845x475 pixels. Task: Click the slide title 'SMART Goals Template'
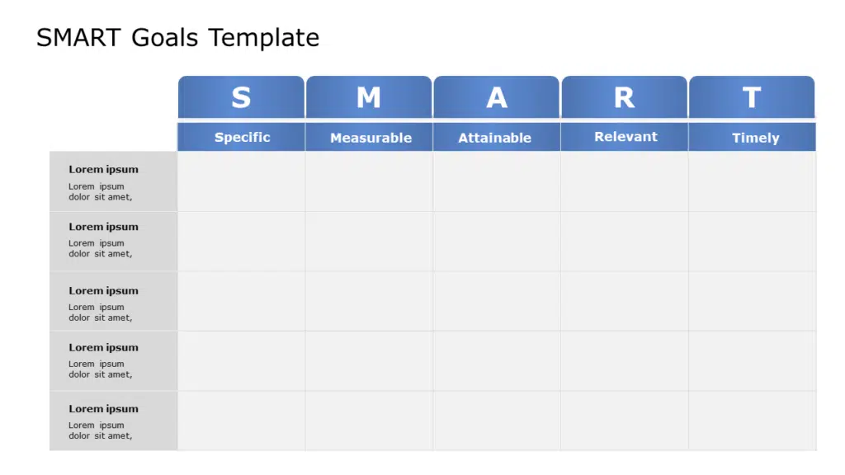[x=177, y=38]
